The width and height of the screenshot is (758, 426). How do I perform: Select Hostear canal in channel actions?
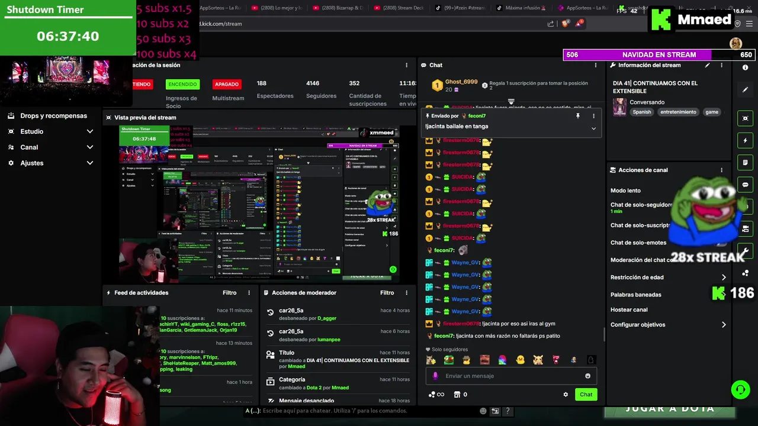point(629,309)
